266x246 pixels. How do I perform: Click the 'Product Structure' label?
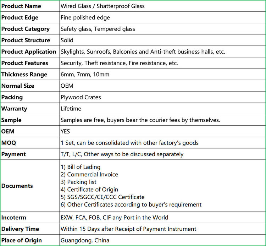[x=26, y=40]
